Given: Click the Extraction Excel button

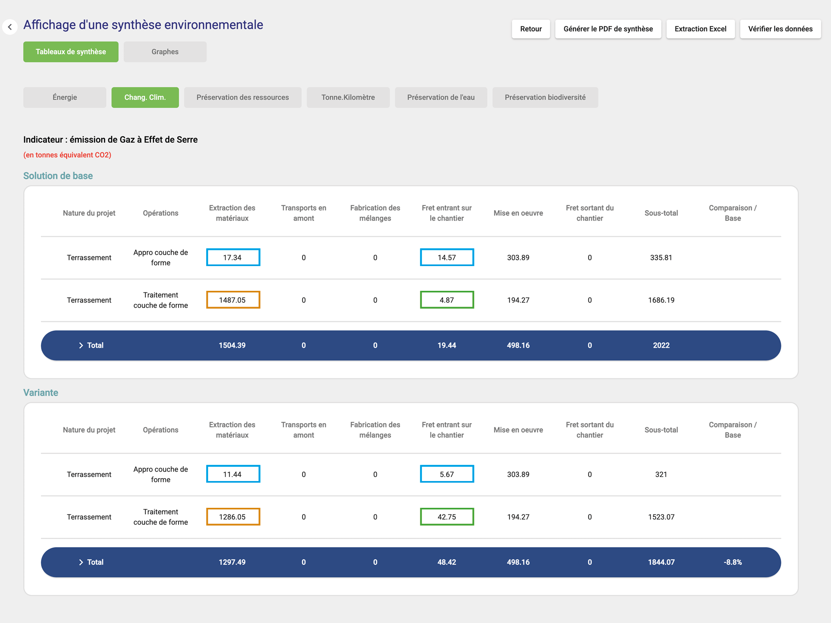Looking at the screenshot, I should click(x=700, y=29).
